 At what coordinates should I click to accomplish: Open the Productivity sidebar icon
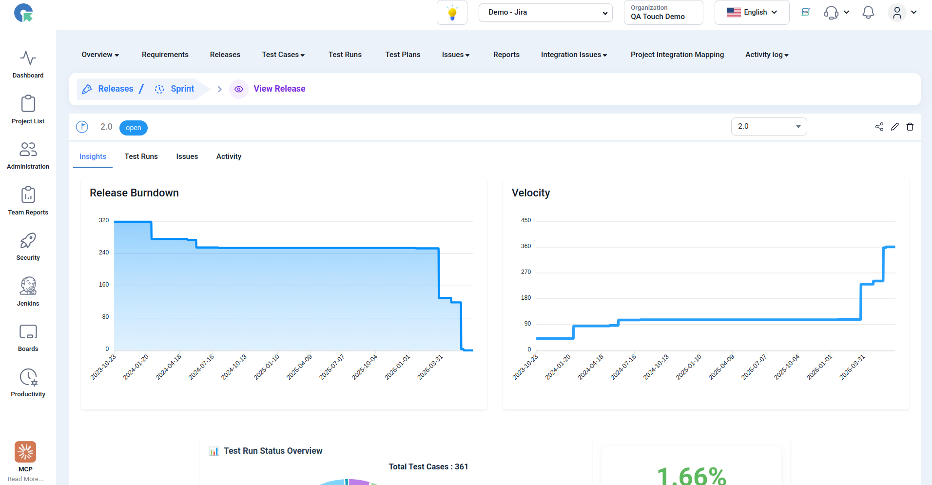click(x=28, y=377)
